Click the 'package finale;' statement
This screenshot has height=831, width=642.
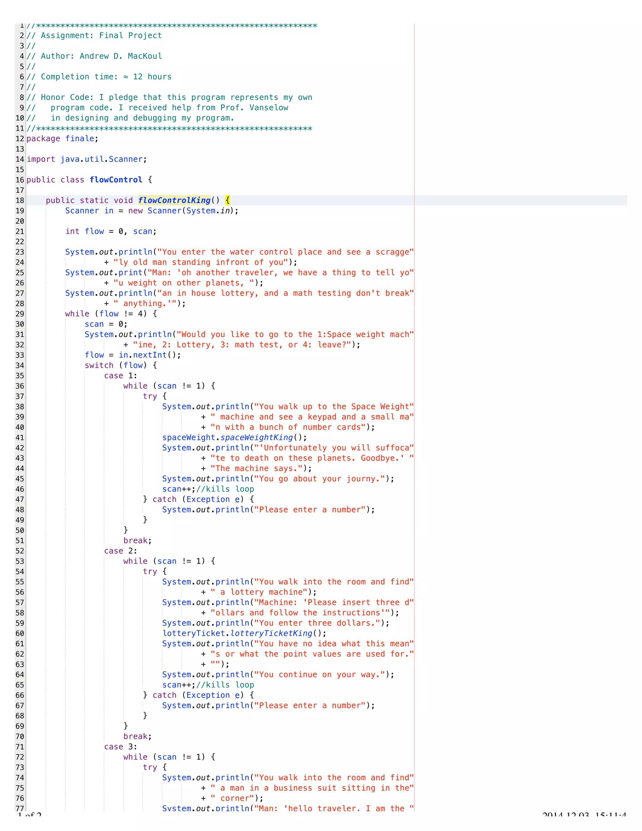[x=62, y=139]
